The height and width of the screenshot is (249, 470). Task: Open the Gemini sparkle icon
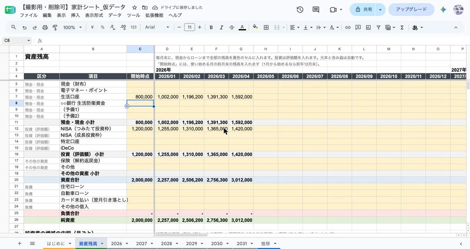pyautogui.click(x=443, y=9)
